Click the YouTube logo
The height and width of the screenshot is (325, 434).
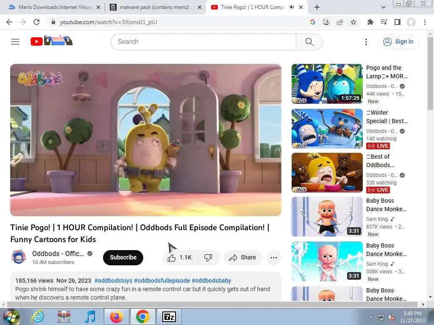point(51,41)
